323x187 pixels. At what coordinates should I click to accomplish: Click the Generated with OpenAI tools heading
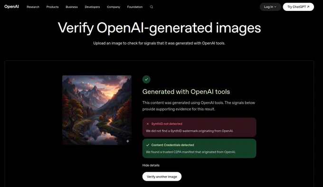click(x=186, y=92)
